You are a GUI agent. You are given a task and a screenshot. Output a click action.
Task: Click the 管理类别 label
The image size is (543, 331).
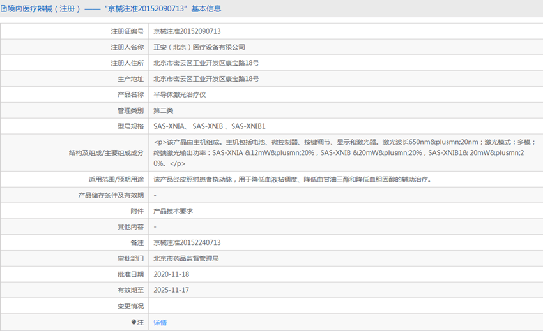coord(130,111)
